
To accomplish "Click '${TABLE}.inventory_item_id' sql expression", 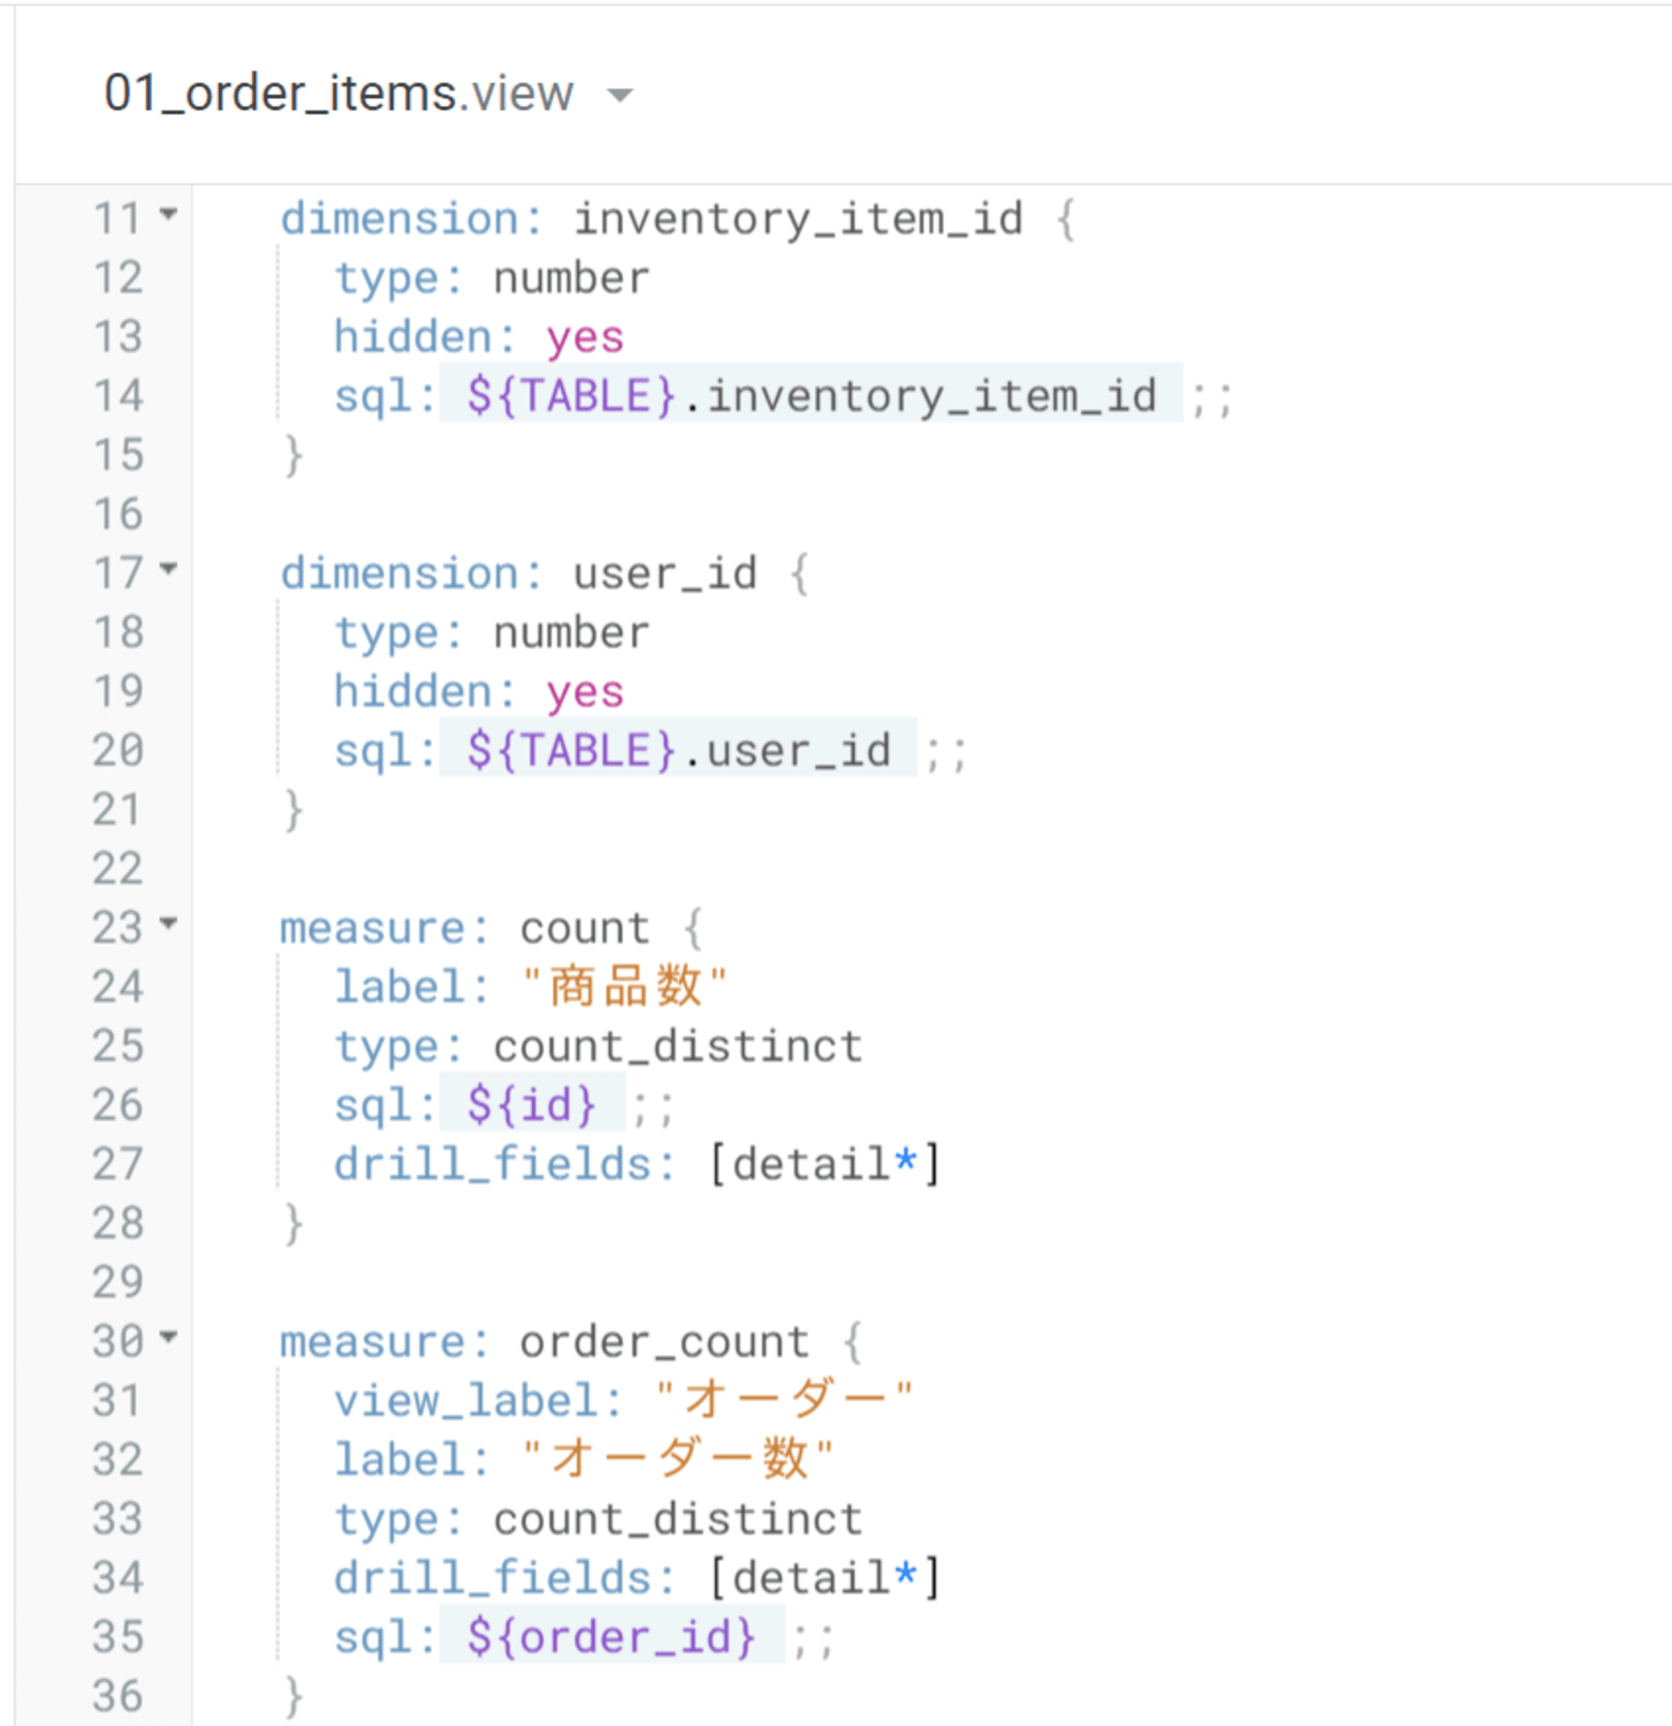I will 811,395.
